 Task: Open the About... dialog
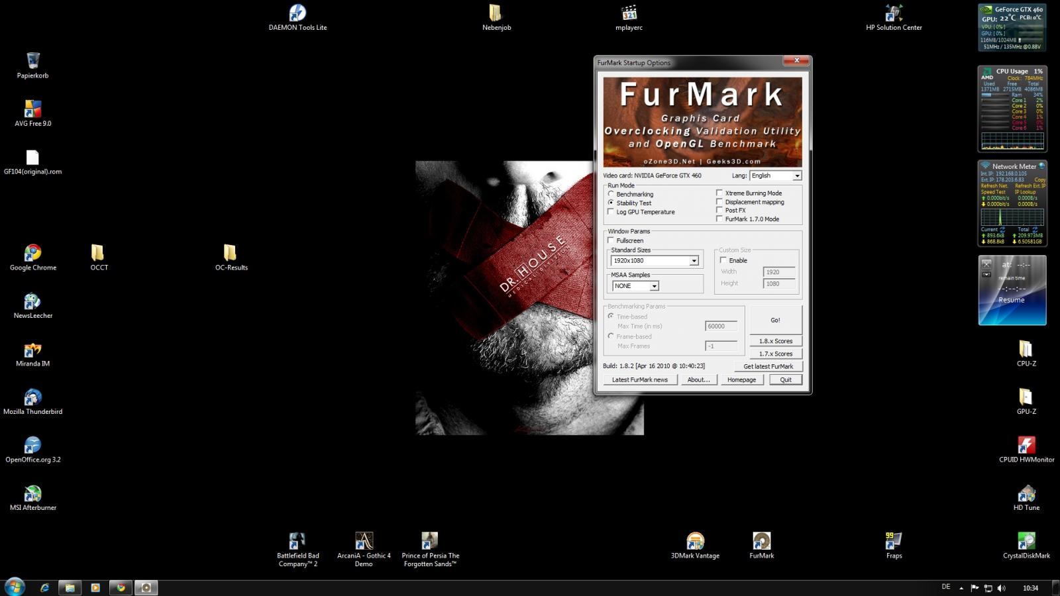coord(699,379)
